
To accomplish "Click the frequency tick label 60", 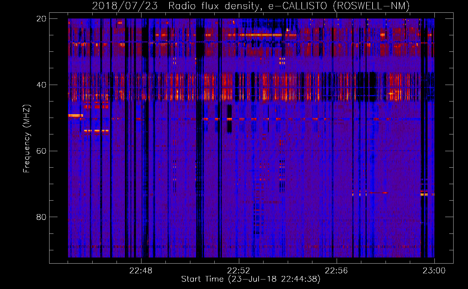I will click(41, 151).
